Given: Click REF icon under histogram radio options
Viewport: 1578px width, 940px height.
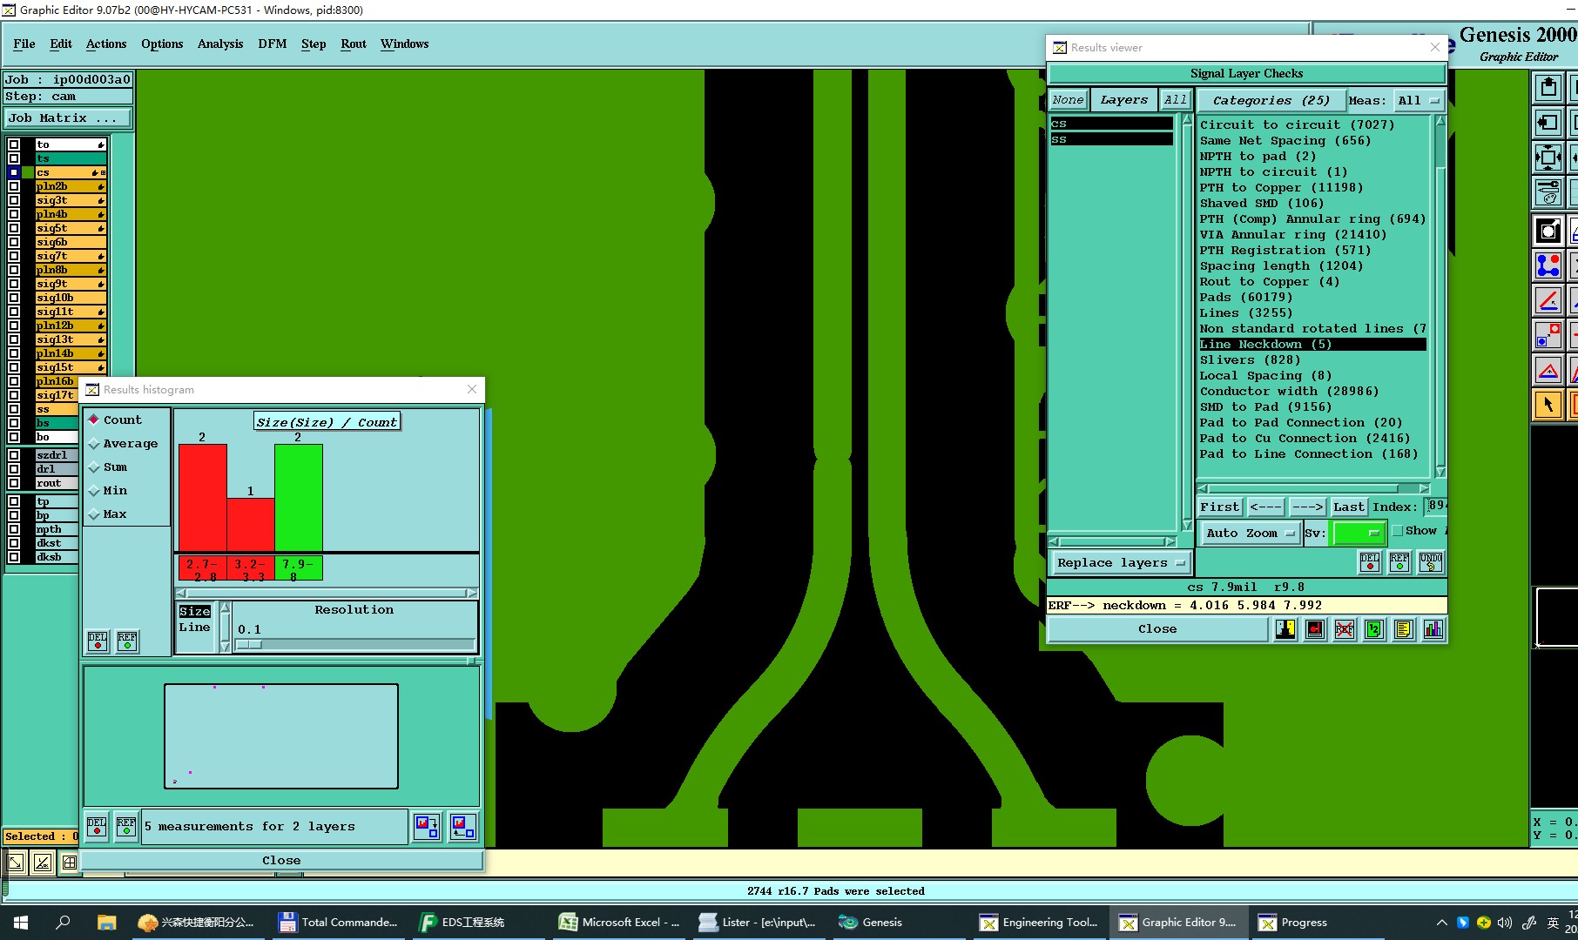Looking at the screenshot, I should click(x=127, y=641).
